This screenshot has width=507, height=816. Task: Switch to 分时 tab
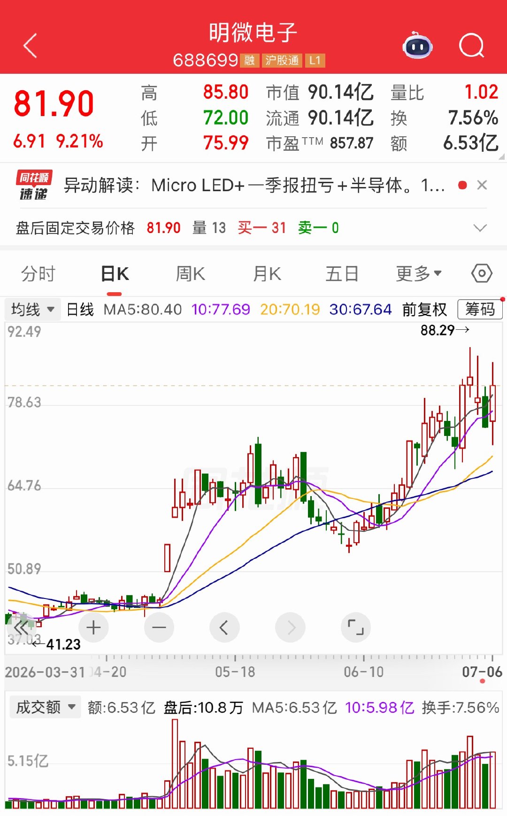coord(38,273)
